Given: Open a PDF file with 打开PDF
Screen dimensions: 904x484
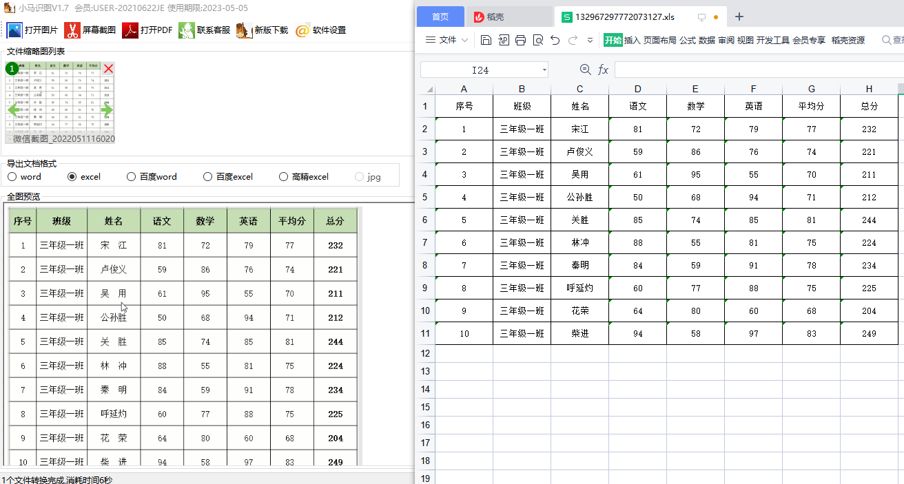Looking at the screenshot, I should tap(147, 30).
